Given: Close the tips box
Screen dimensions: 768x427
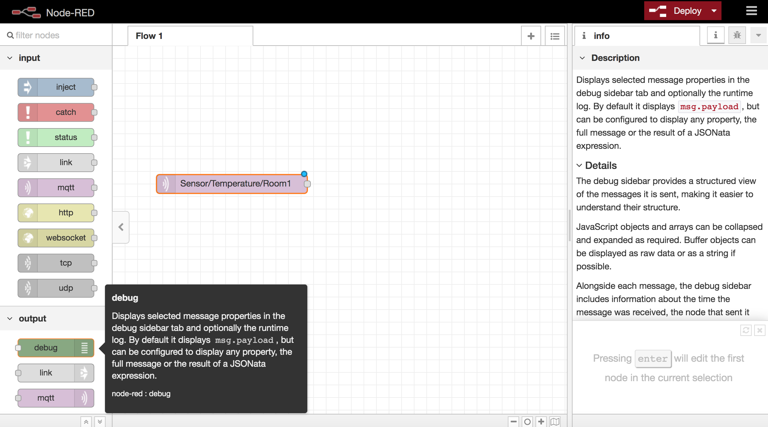Looking at the screenshot, I should click(x=760, y=330).
